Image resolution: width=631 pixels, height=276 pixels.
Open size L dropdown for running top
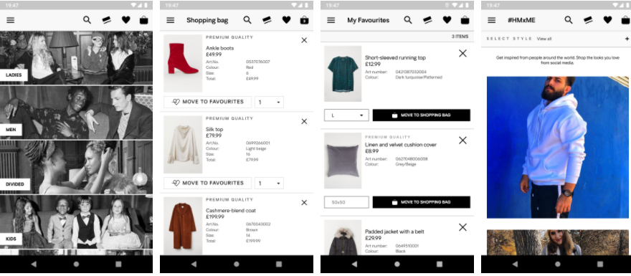coord(346,115)
